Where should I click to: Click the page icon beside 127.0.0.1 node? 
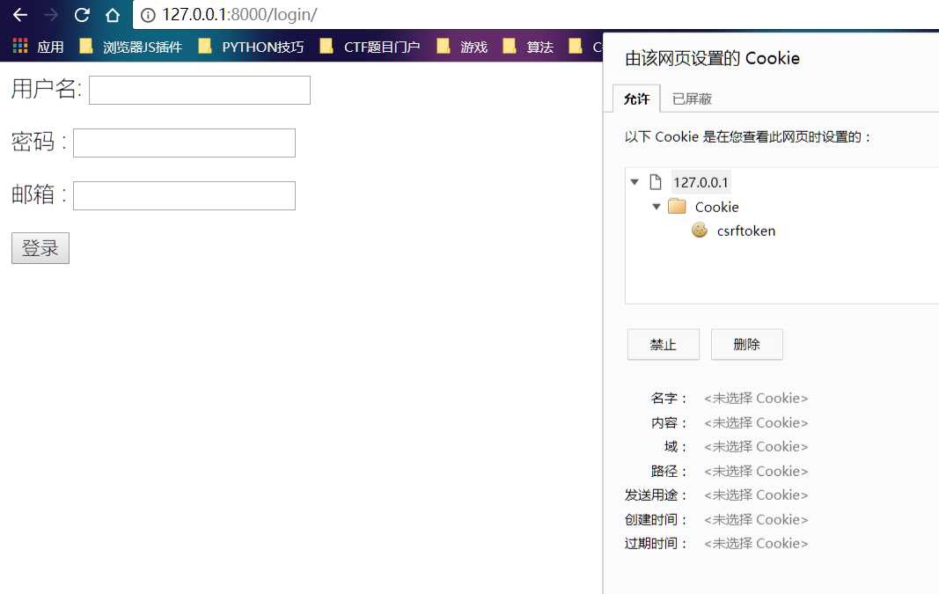pos(656,181)
